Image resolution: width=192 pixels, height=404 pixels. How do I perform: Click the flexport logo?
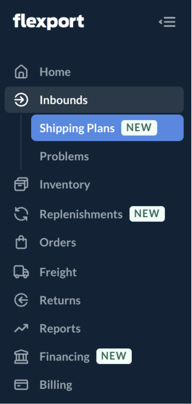(48, 22)
